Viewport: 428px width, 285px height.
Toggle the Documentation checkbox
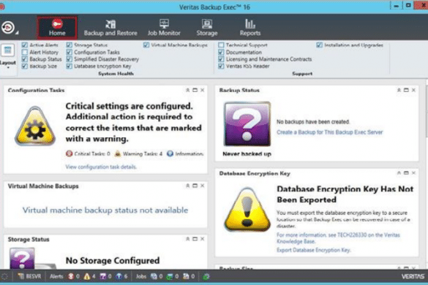tap(221, 52)
